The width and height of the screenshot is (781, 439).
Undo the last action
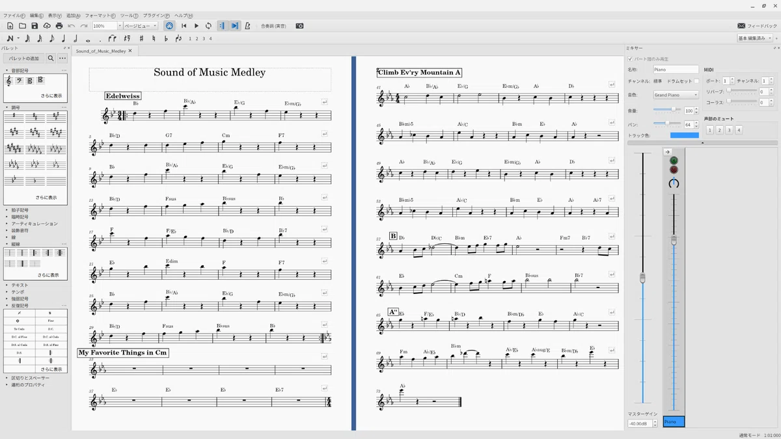(x=72, y=26)
